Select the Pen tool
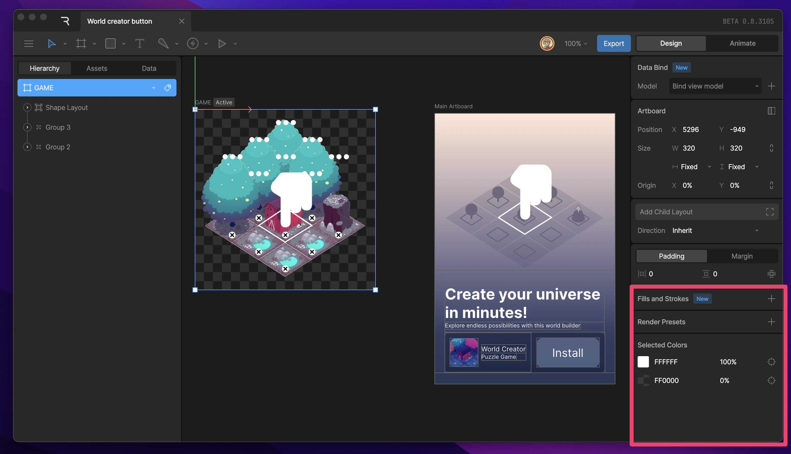The height and width of the screenshot is (454, 791). pyautogui.click(x=163, y=44)
